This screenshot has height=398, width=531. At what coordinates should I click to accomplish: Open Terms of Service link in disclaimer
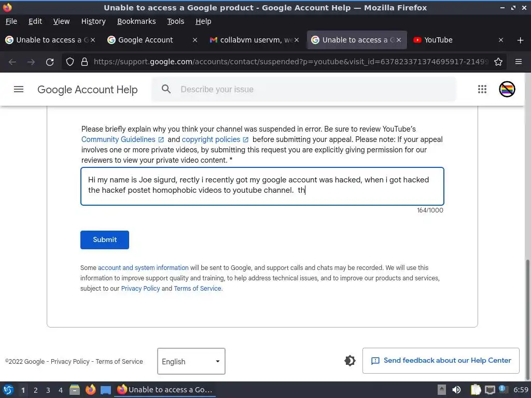(198, 288)
